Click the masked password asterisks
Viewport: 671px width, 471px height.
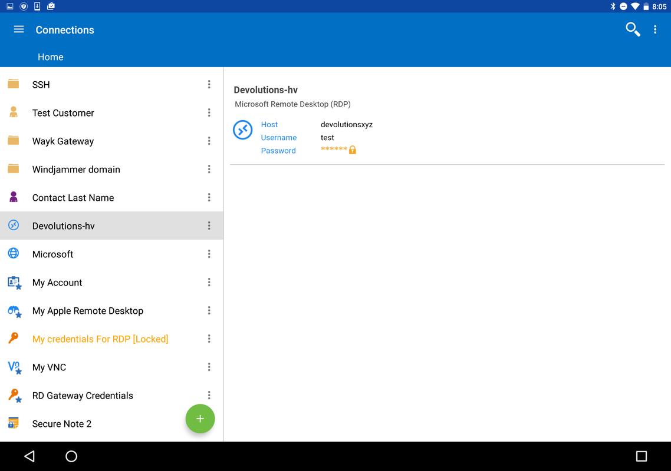pyautogui.click(x=334, y=149)
